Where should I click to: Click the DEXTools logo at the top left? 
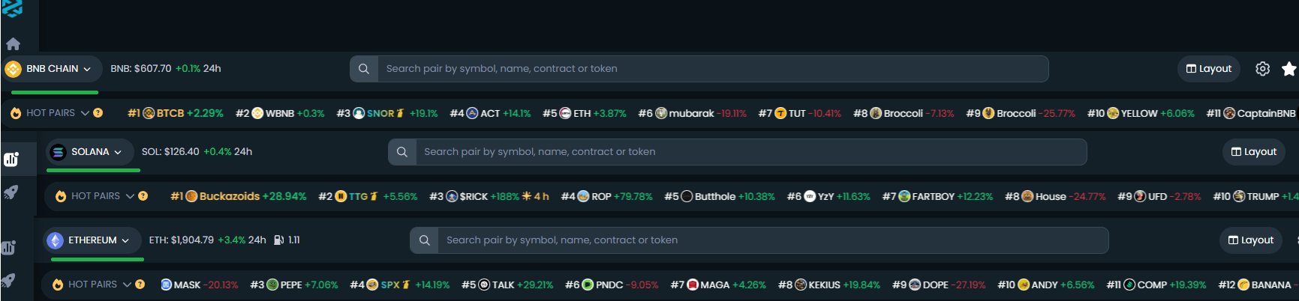12,7
